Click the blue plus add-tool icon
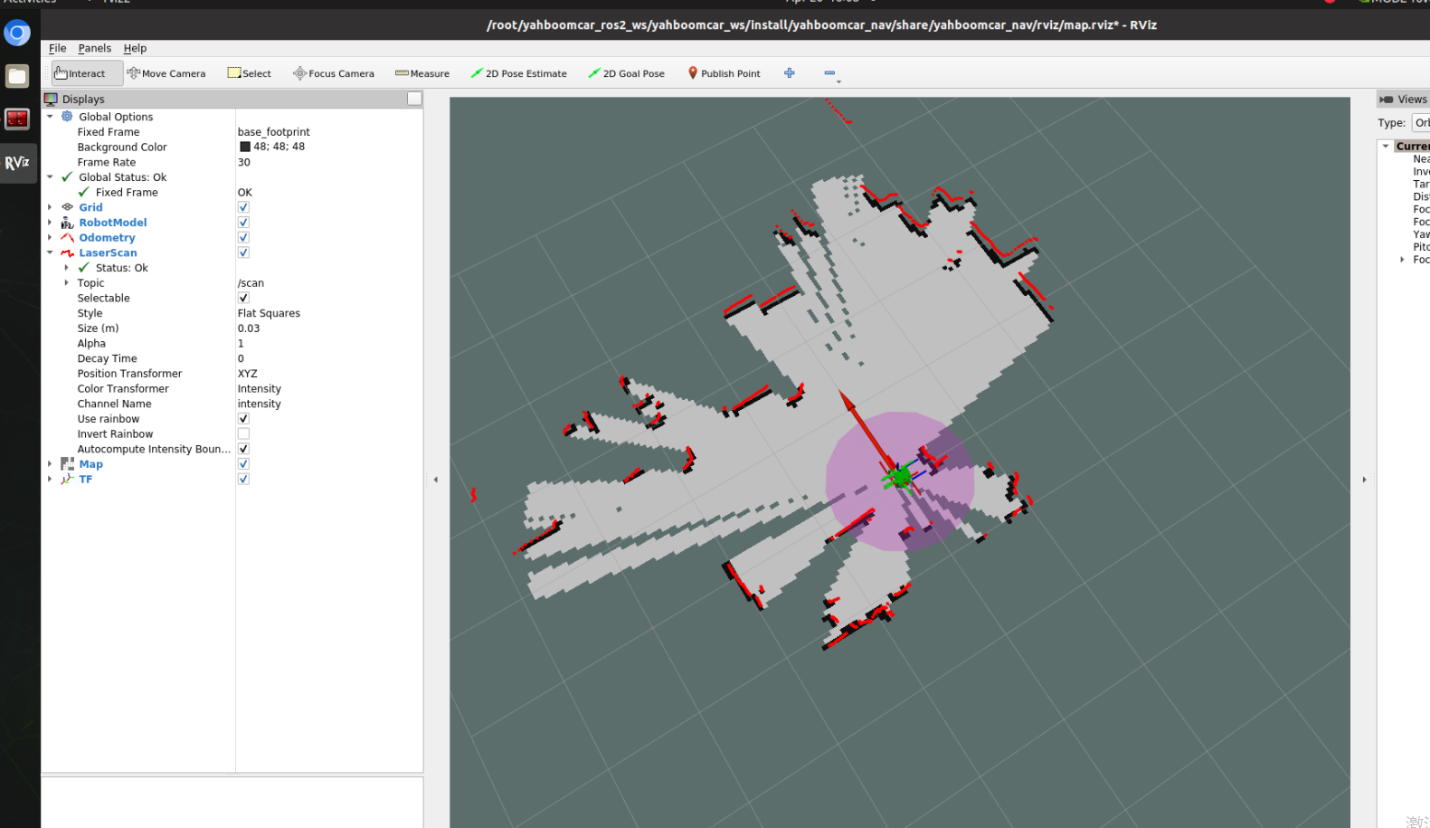 [790, 73]
